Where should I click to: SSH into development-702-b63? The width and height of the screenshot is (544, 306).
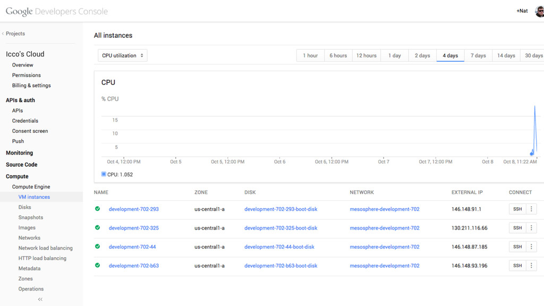pyautogui.click(x=517, y=266)
